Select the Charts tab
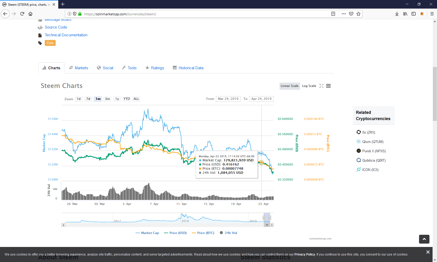The height and width of the screenshot is (262, 437). click(51, 68)
